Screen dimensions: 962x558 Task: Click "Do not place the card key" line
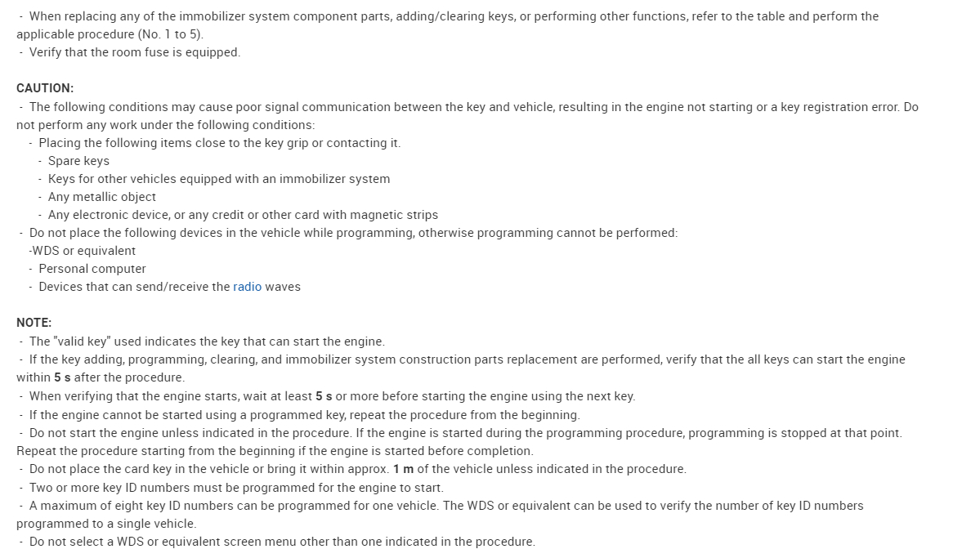click(x=357, y=469)
